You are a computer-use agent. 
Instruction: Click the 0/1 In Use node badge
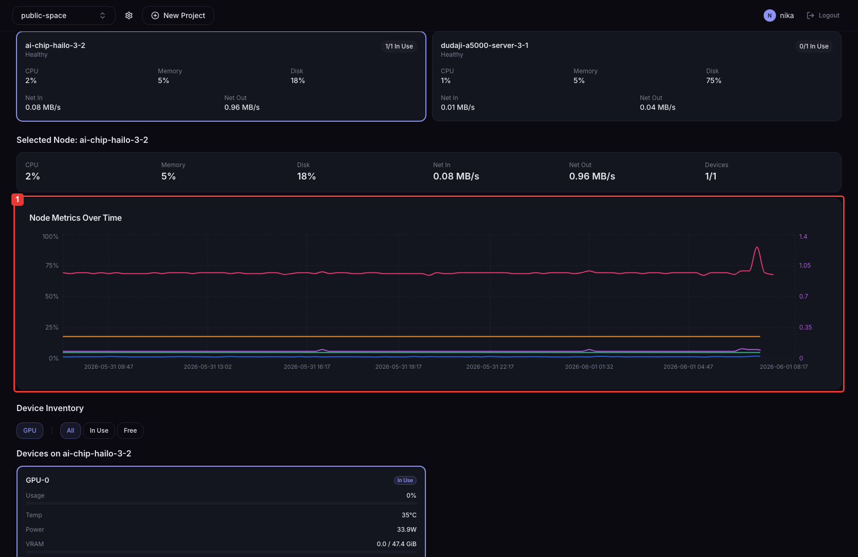pos(814,46)
